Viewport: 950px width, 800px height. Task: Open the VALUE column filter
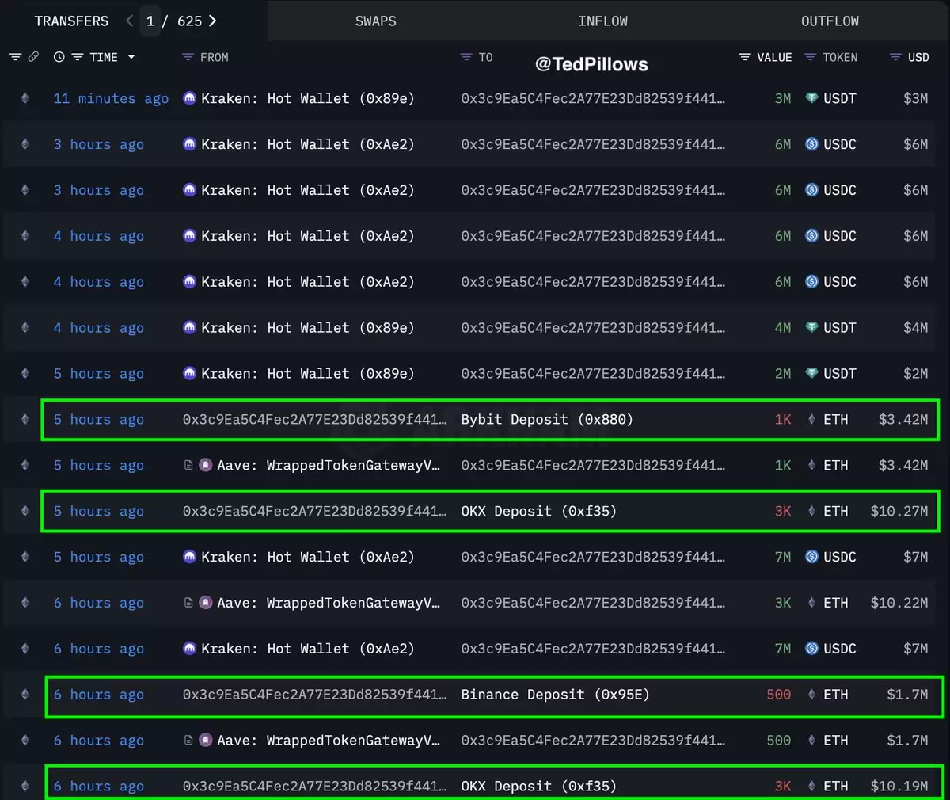coord(744,57)
